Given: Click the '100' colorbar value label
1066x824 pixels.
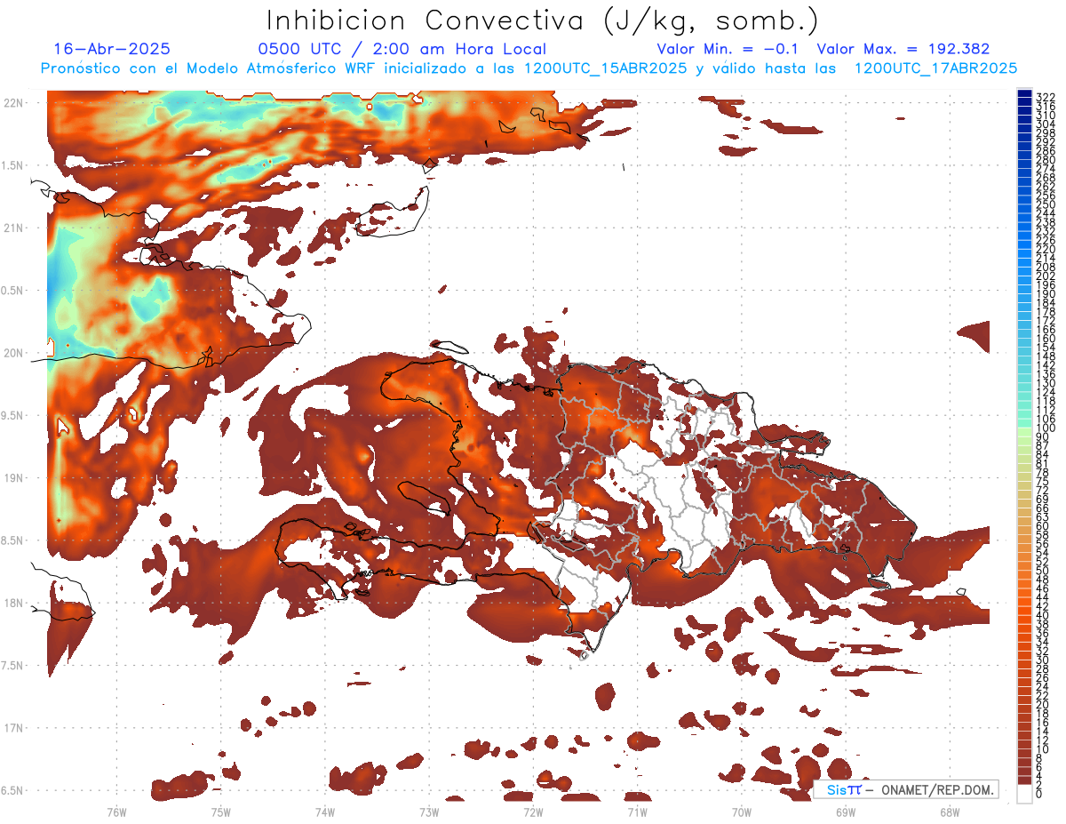Looking at the screenshot, I should pos(1046,428).
